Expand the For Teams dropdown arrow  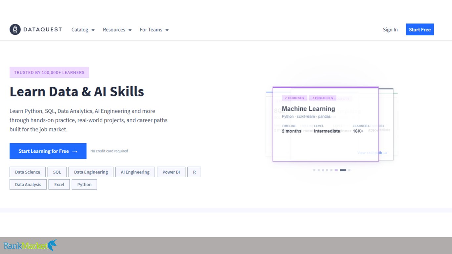click(x=167, y=30)
